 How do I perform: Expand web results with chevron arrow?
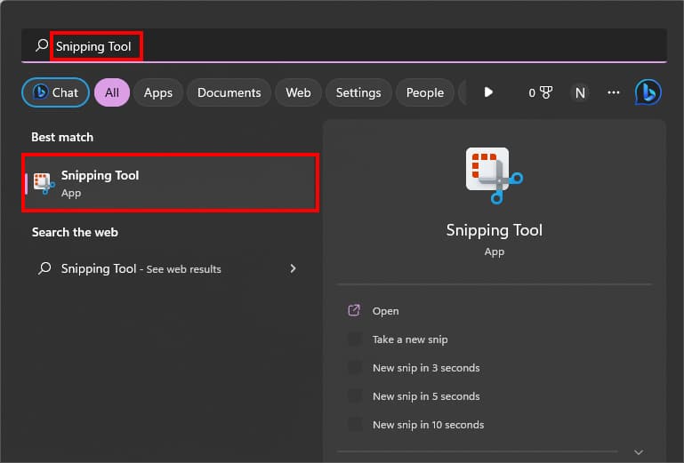coord(294,268)
